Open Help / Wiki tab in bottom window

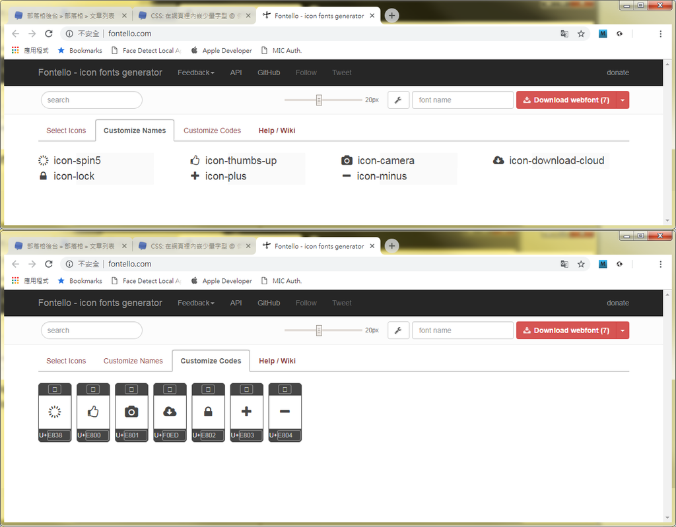point(277,361)
